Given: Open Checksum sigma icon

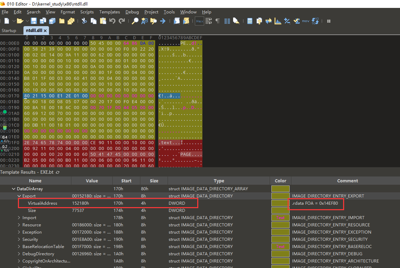Looking at the screenshot, I should [297, 21].
